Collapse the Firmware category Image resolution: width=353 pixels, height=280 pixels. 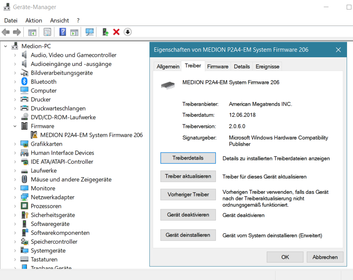pos(15,126)
